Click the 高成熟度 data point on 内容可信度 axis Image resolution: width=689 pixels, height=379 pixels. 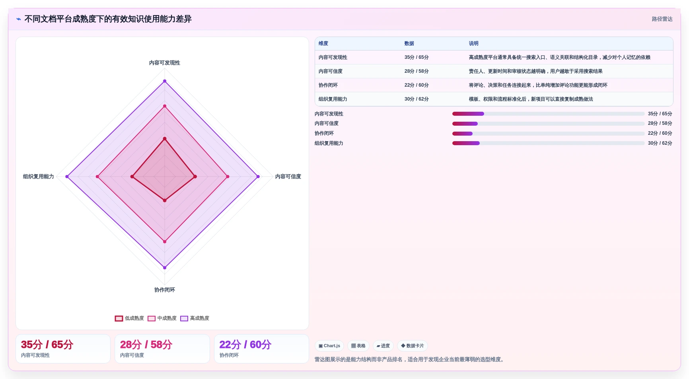point(258,177)
